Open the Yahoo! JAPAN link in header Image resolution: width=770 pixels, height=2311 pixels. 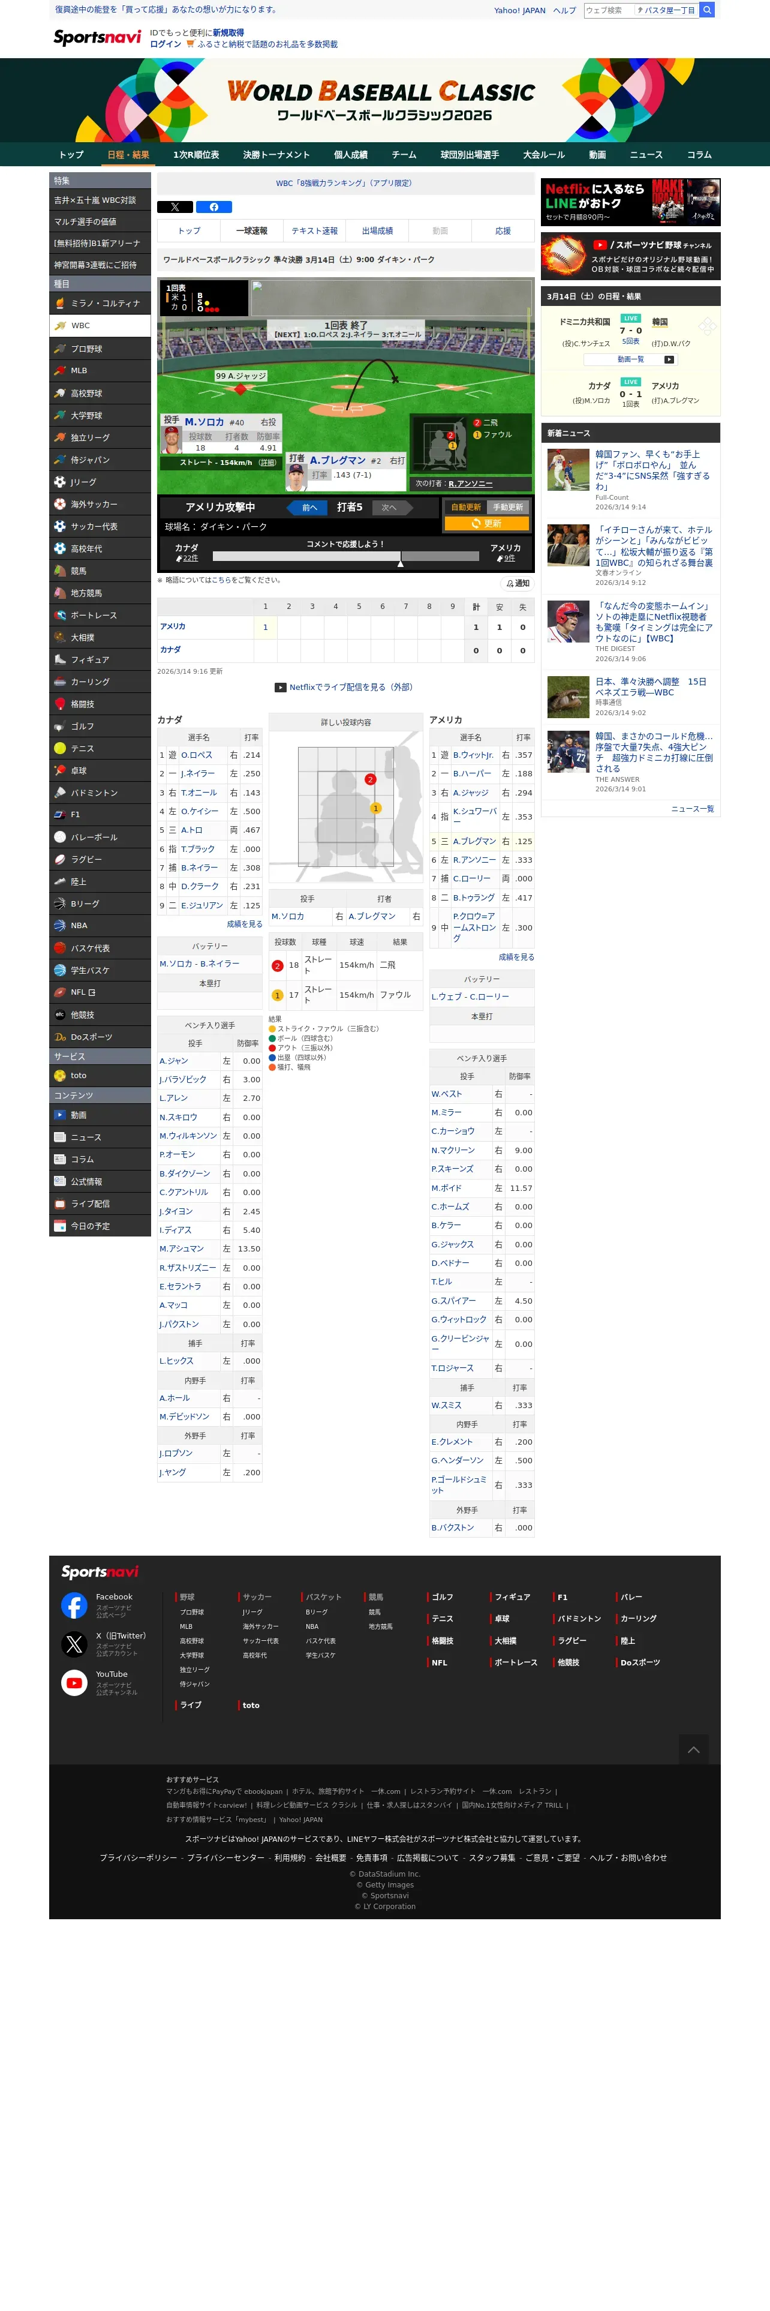(x=520, y=11)
